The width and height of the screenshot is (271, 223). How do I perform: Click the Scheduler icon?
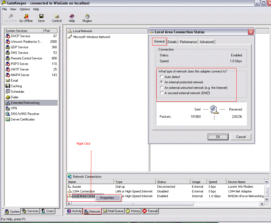click(7, 92)
